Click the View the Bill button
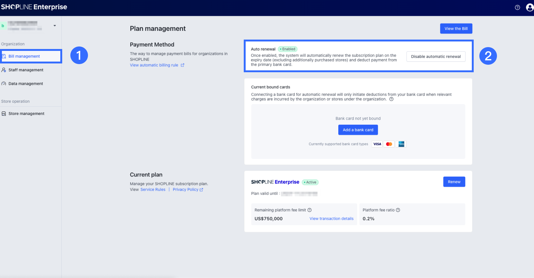 [x=456, y=29]
